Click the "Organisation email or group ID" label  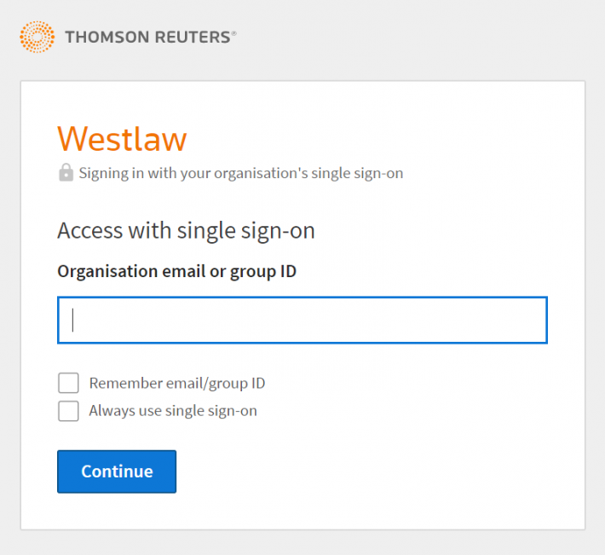pos(176,271)
